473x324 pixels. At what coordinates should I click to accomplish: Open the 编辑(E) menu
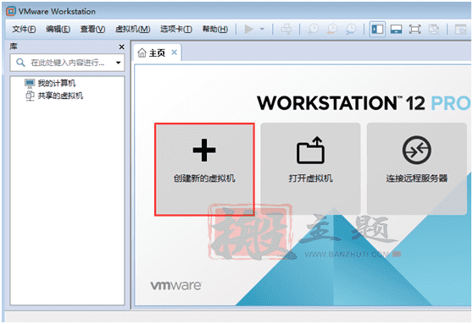[x=58, y=30]
